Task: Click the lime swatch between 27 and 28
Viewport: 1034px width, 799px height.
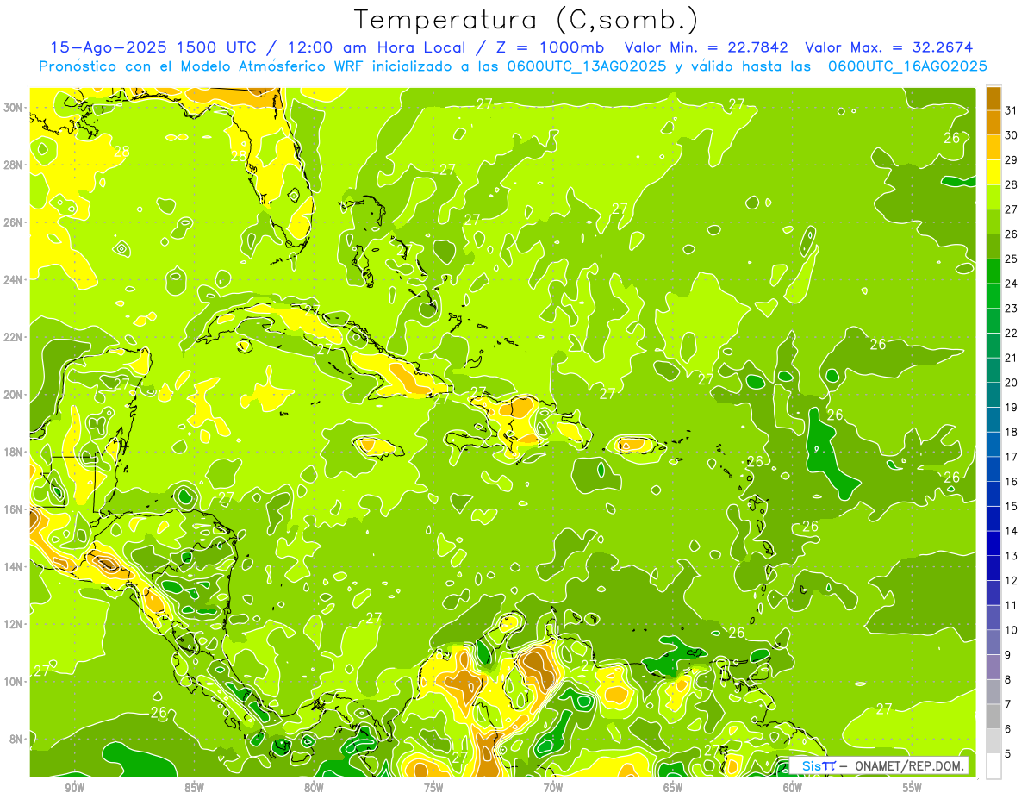Action: 994,197
